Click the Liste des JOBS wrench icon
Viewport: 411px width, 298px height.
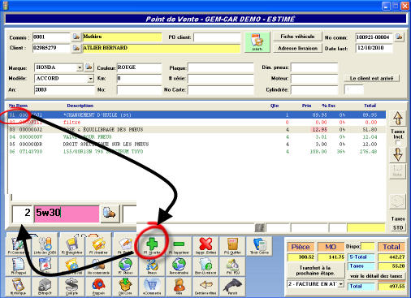45,246
